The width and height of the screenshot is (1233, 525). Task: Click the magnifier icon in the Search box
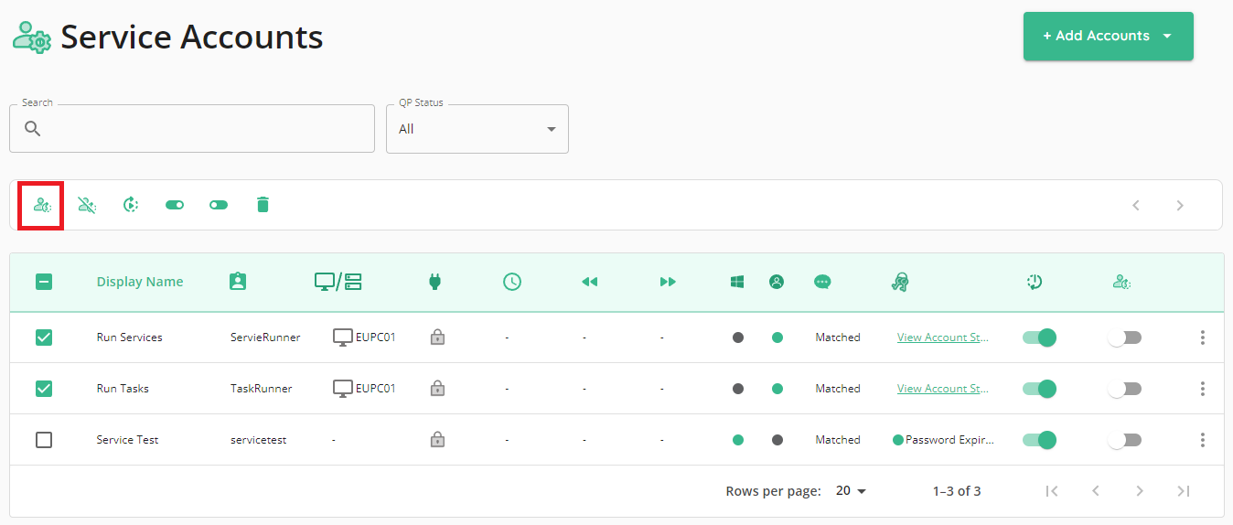[x=33, y=128]
